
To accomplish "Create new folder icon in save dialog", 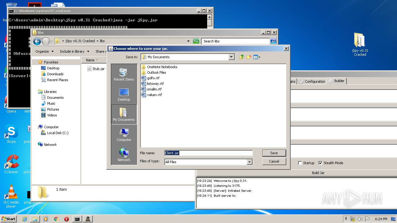I will [249, 57].
